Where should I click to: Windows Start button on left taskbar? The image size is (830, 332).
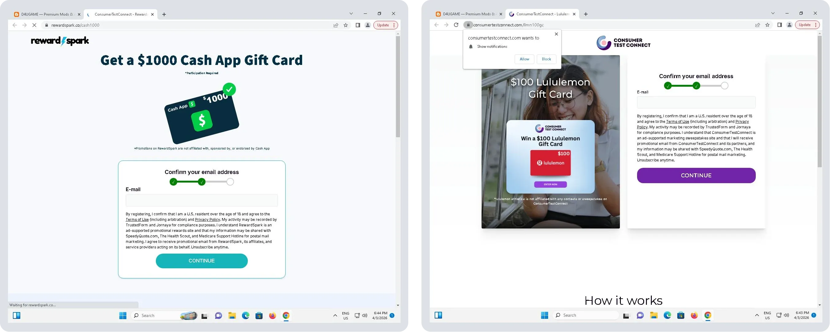point(123,315)
